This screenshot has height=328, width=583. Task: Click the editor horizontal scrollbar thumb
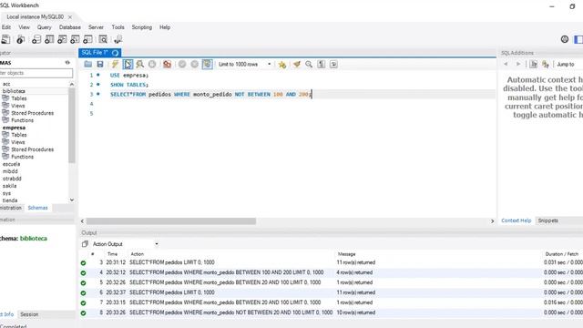tap(171, 221)
